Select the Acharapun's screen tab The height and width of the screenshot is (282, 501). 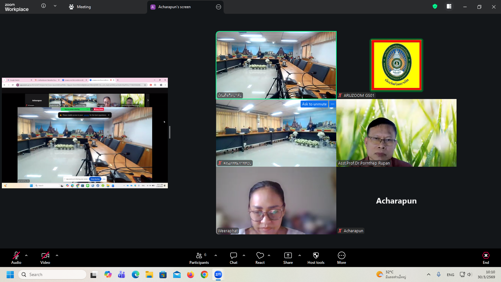pyautogui.click(x=174, y=7)
